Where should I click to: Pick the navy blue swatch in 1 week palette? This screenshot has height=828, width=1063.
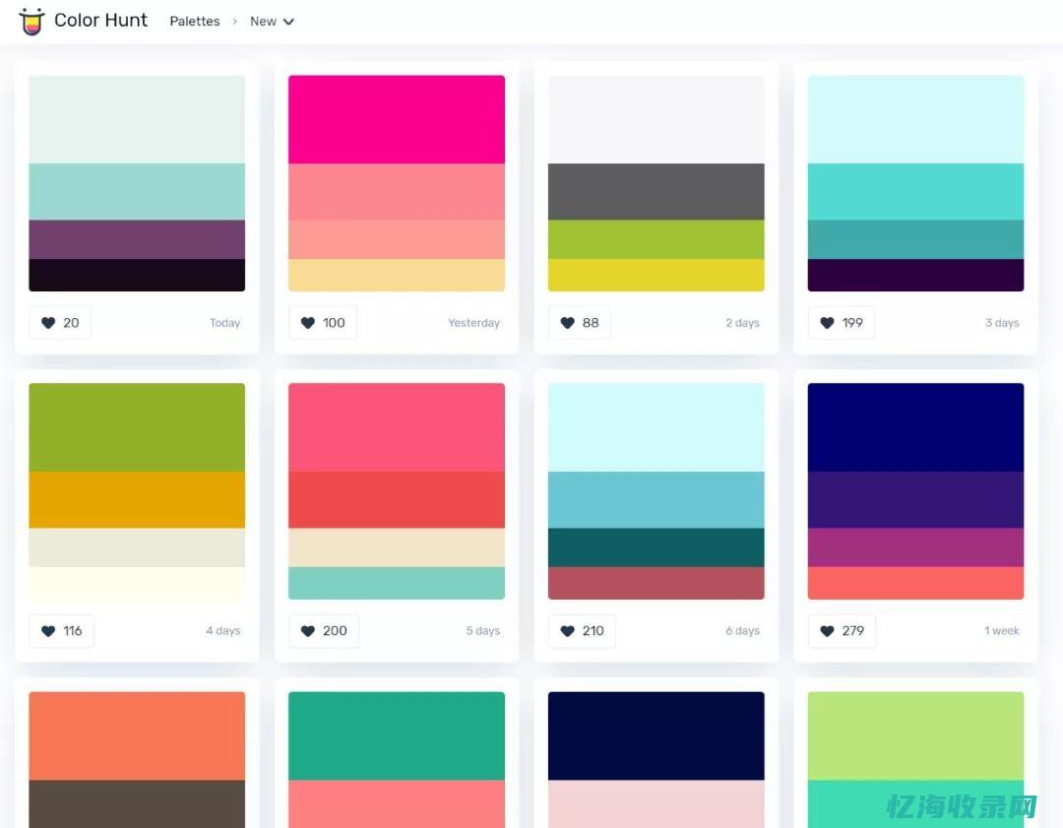pos(915,427)
